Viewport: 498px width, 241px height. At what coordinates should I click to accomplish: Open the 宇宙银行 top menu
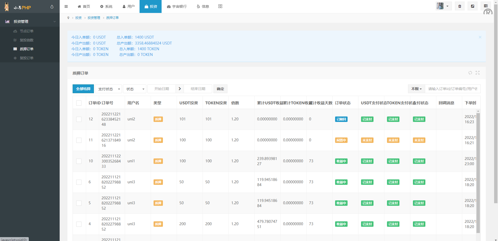tap(177, 6)
